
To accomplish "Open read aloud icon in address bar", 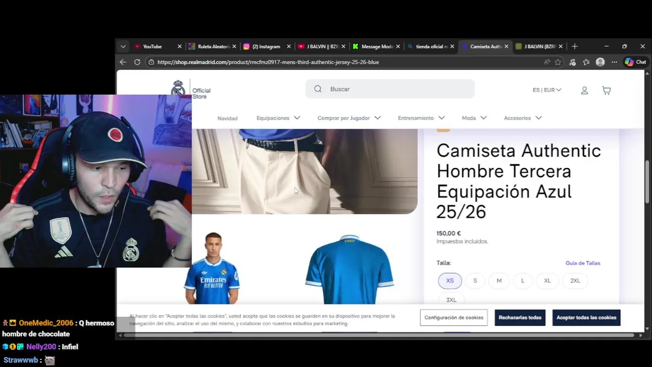I will 547,62.
